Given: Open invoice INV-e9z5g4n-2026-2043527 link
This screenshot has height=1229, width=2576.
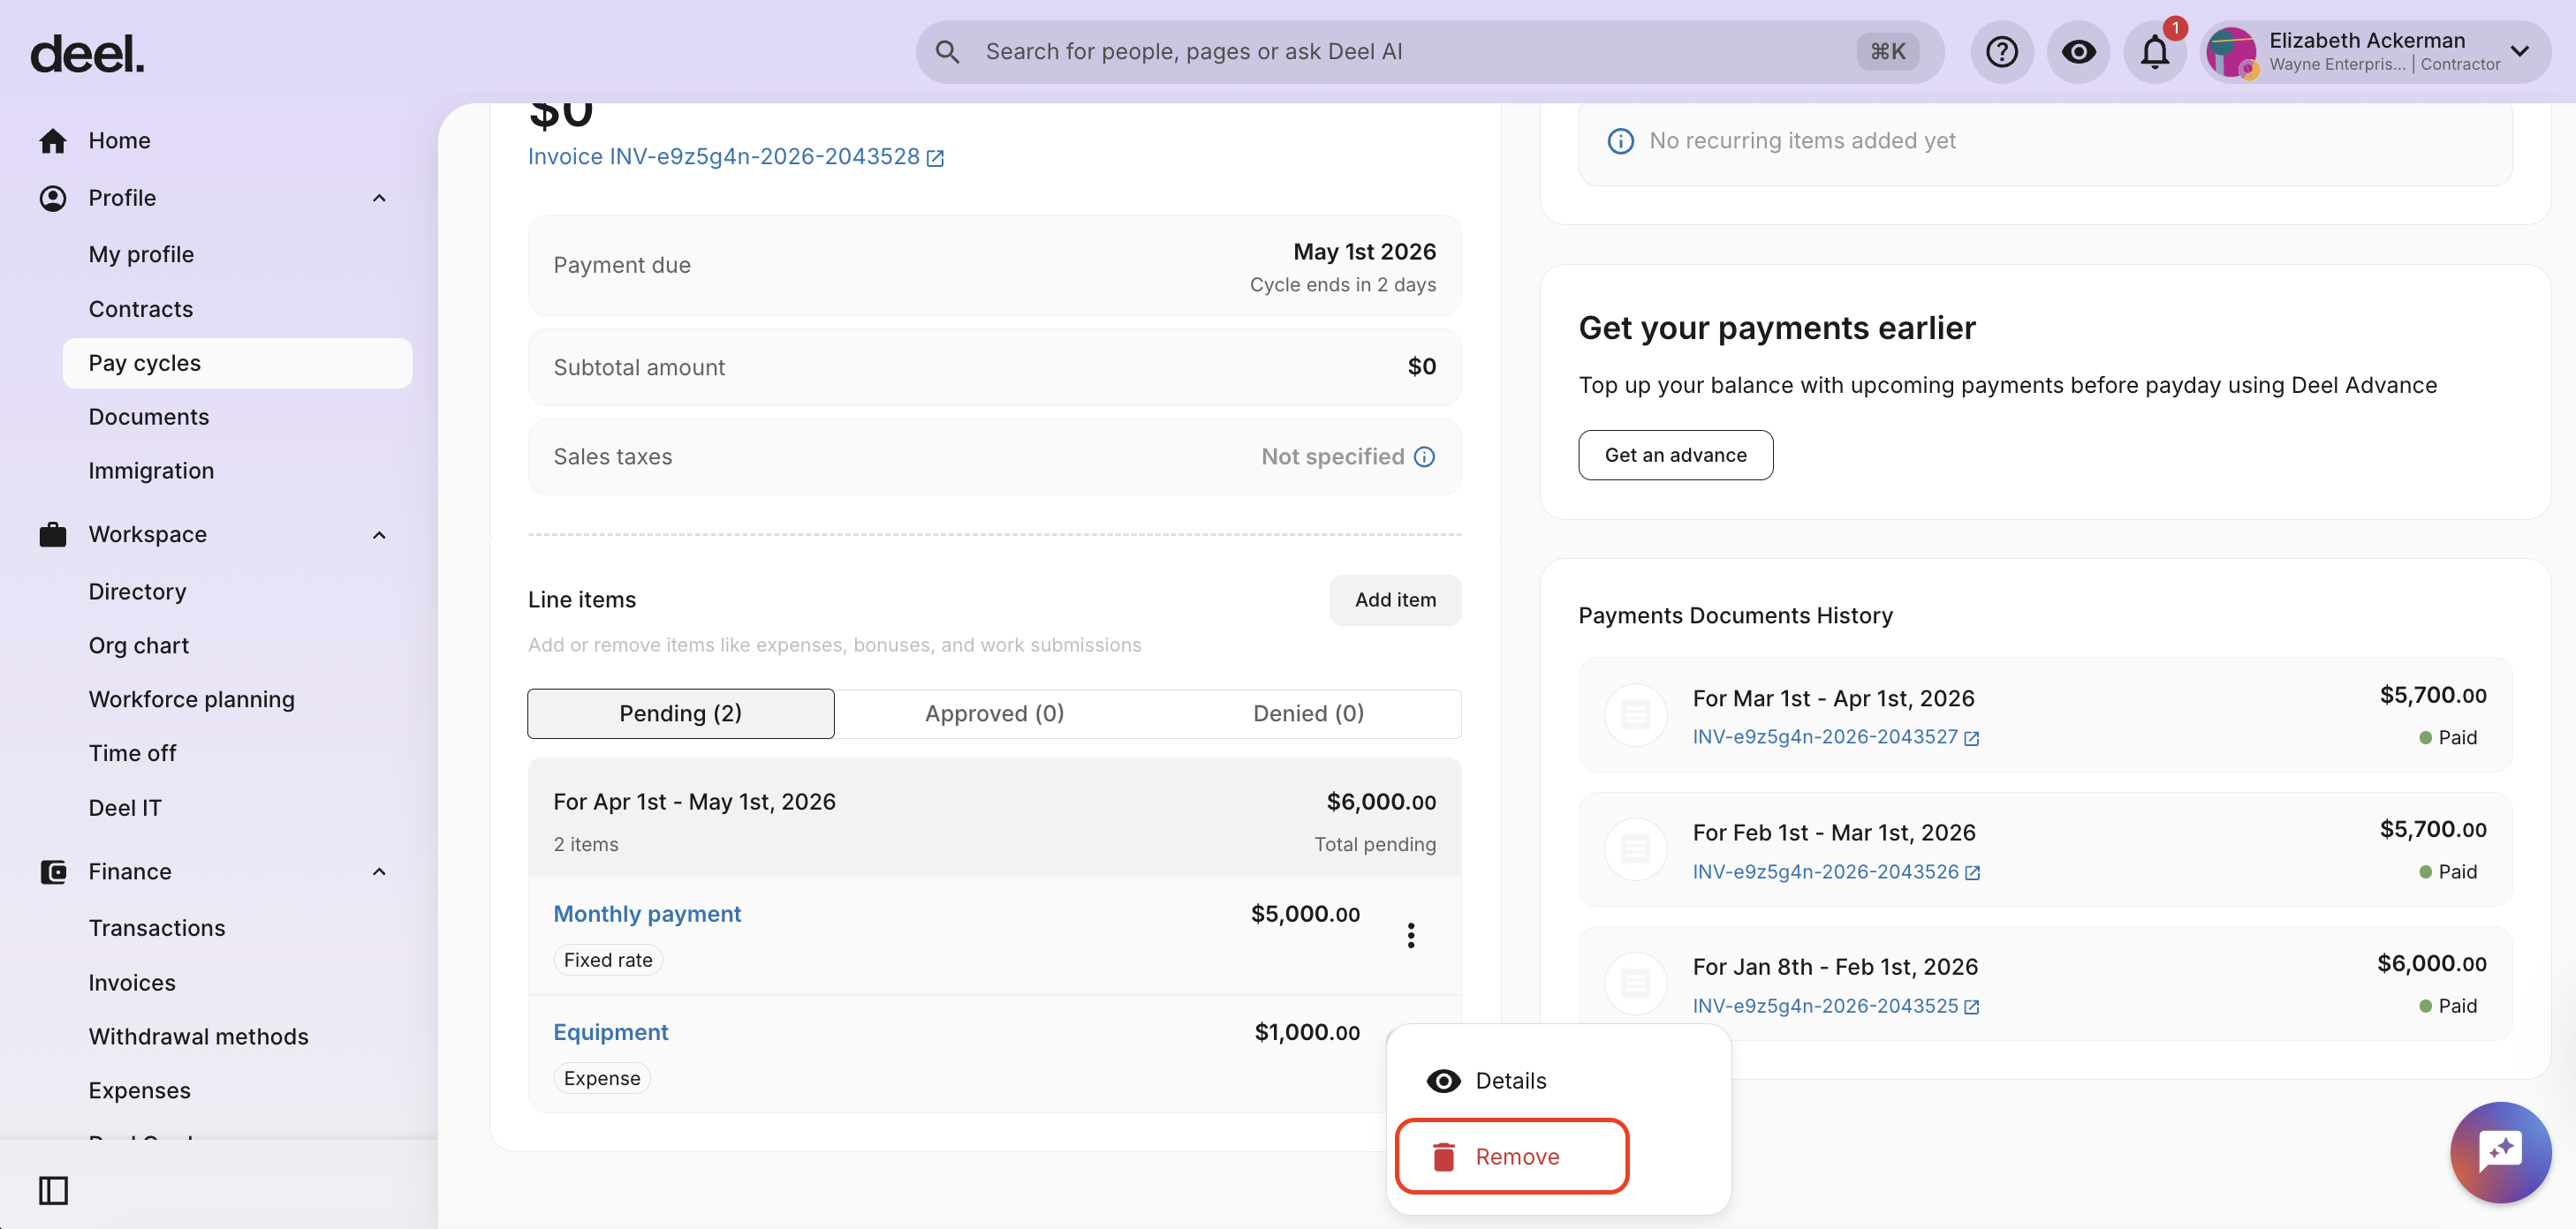Looking at the screenshot, I should tap(1836, 737).
